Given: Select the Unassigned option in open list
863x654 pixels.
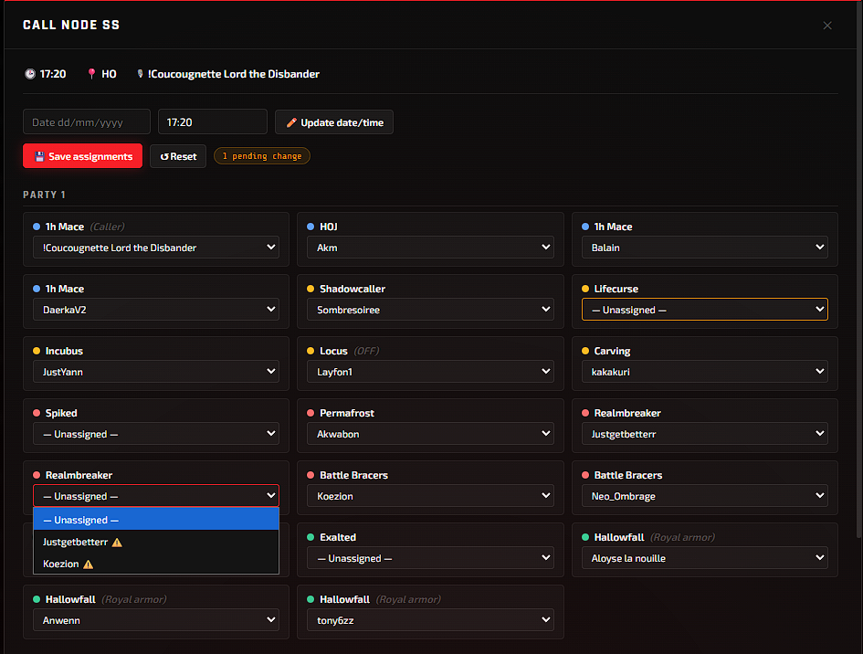Looking at the screenshot, I should 156,520.
